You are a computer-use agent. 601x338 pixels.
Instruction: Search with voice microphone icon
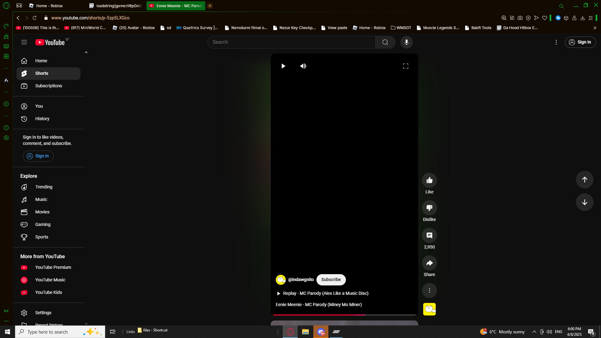(406, 42)
